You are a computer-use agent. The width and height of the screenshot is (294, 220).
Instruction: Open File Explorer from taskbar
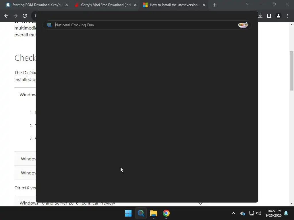tap(153, 213)
